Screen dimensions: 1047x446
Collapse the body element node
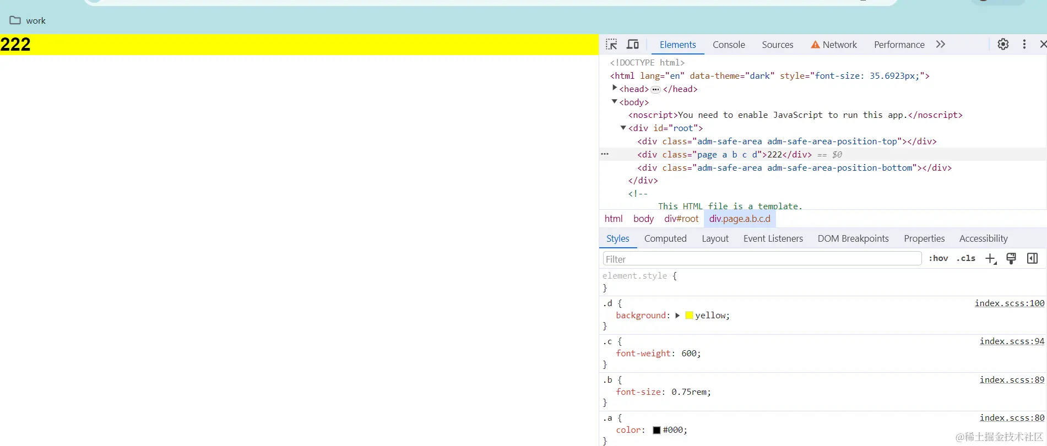click(615, 102)
